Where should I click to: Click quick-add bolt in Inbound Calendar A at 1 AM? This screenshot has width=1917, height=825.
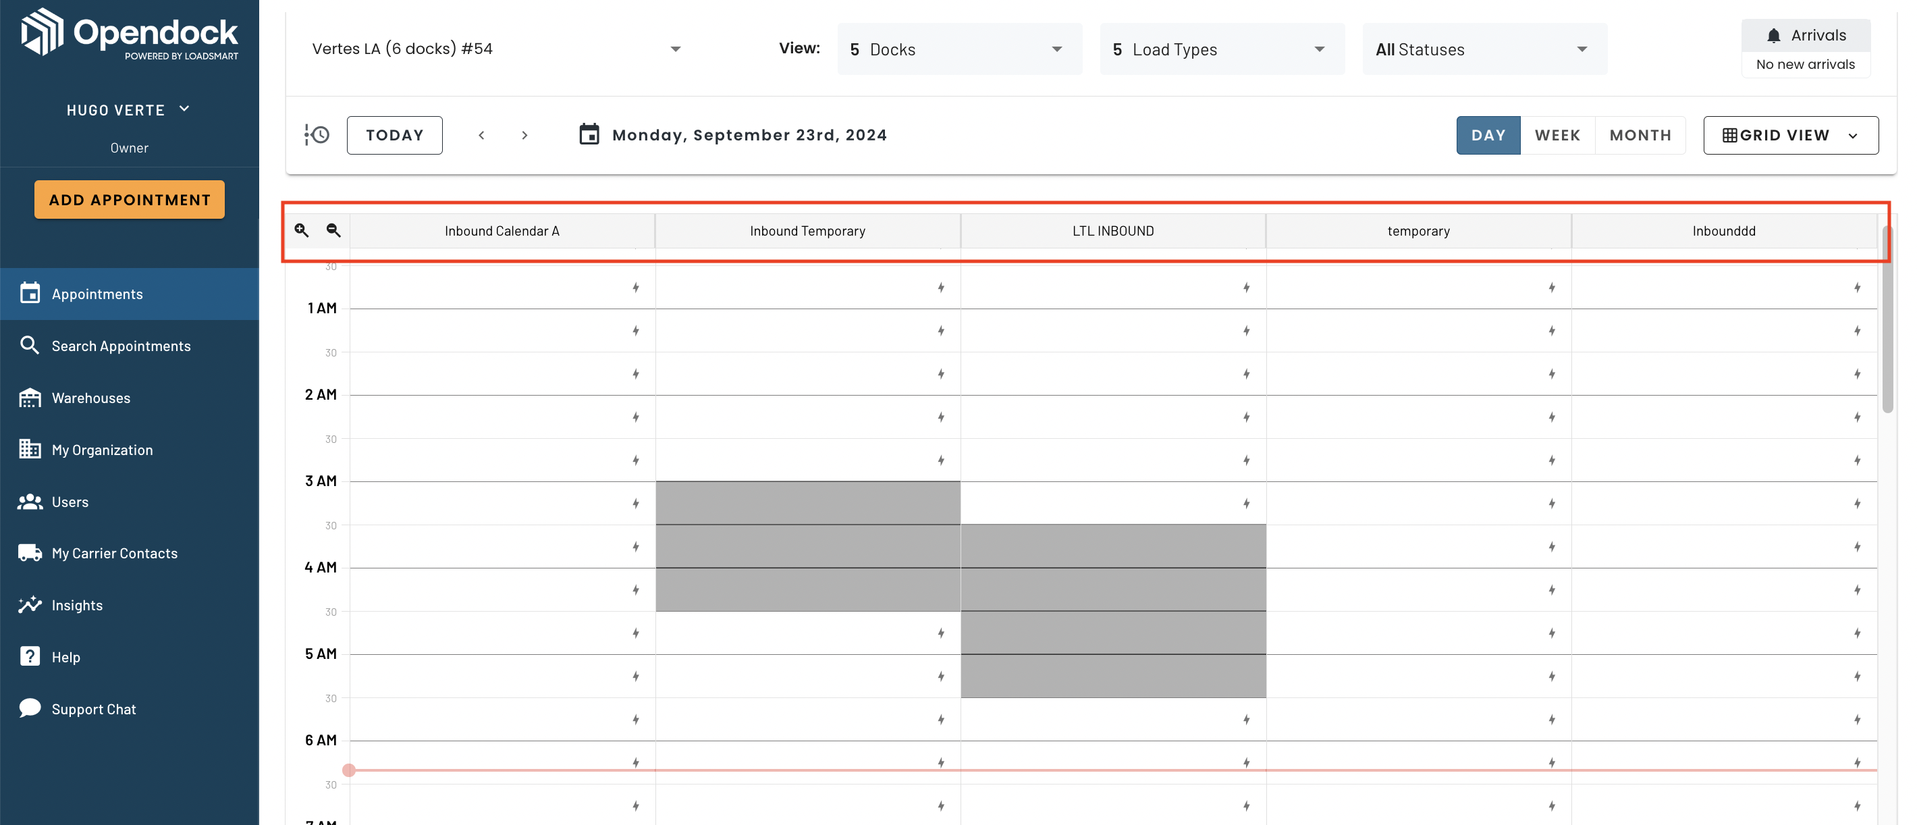(636, 331)
